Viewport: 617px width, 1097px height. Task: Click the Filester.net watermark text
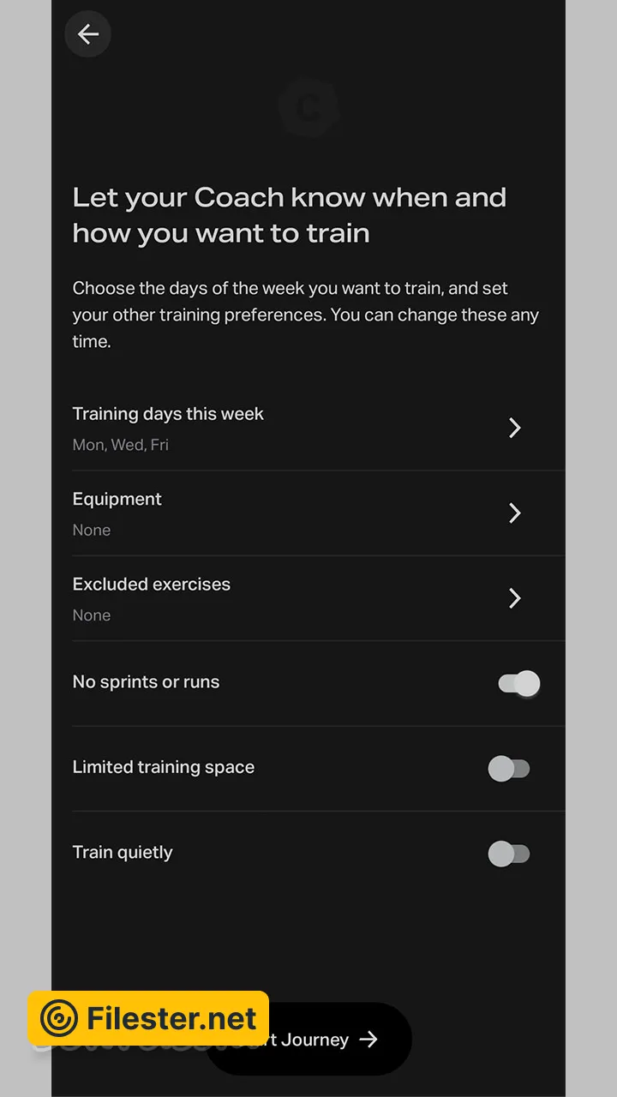click(171, 1018)
